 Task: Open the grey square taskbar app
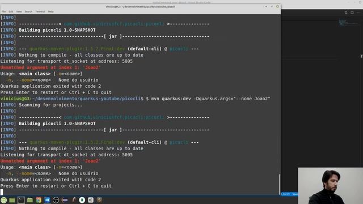click(91, 200)
